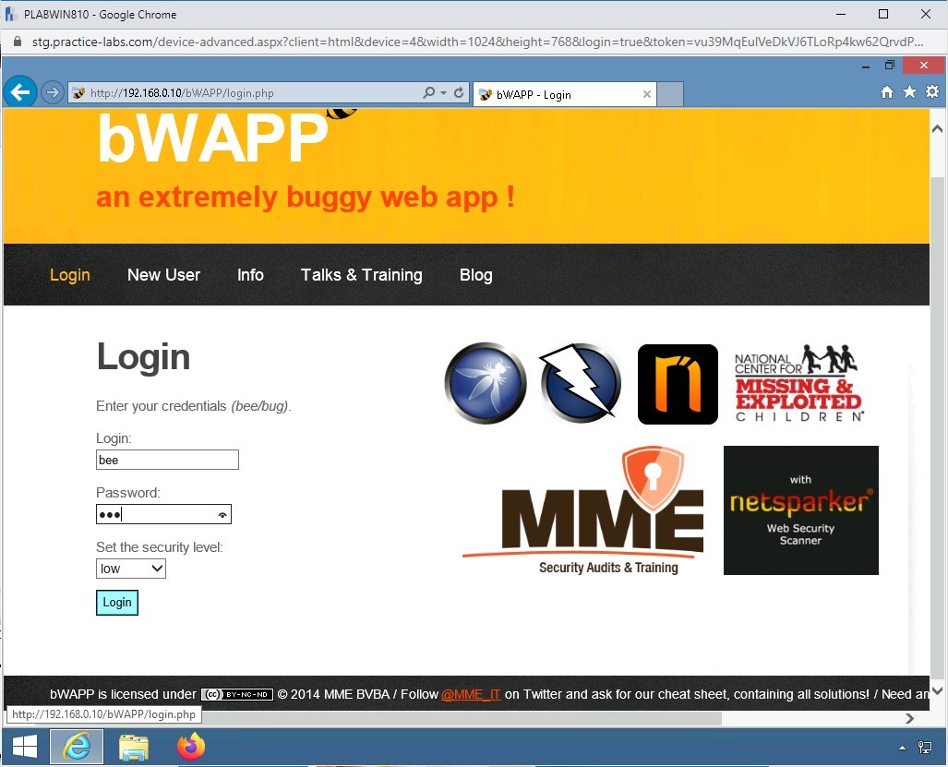Reveal the password with the eye icon

coord(222,514)
